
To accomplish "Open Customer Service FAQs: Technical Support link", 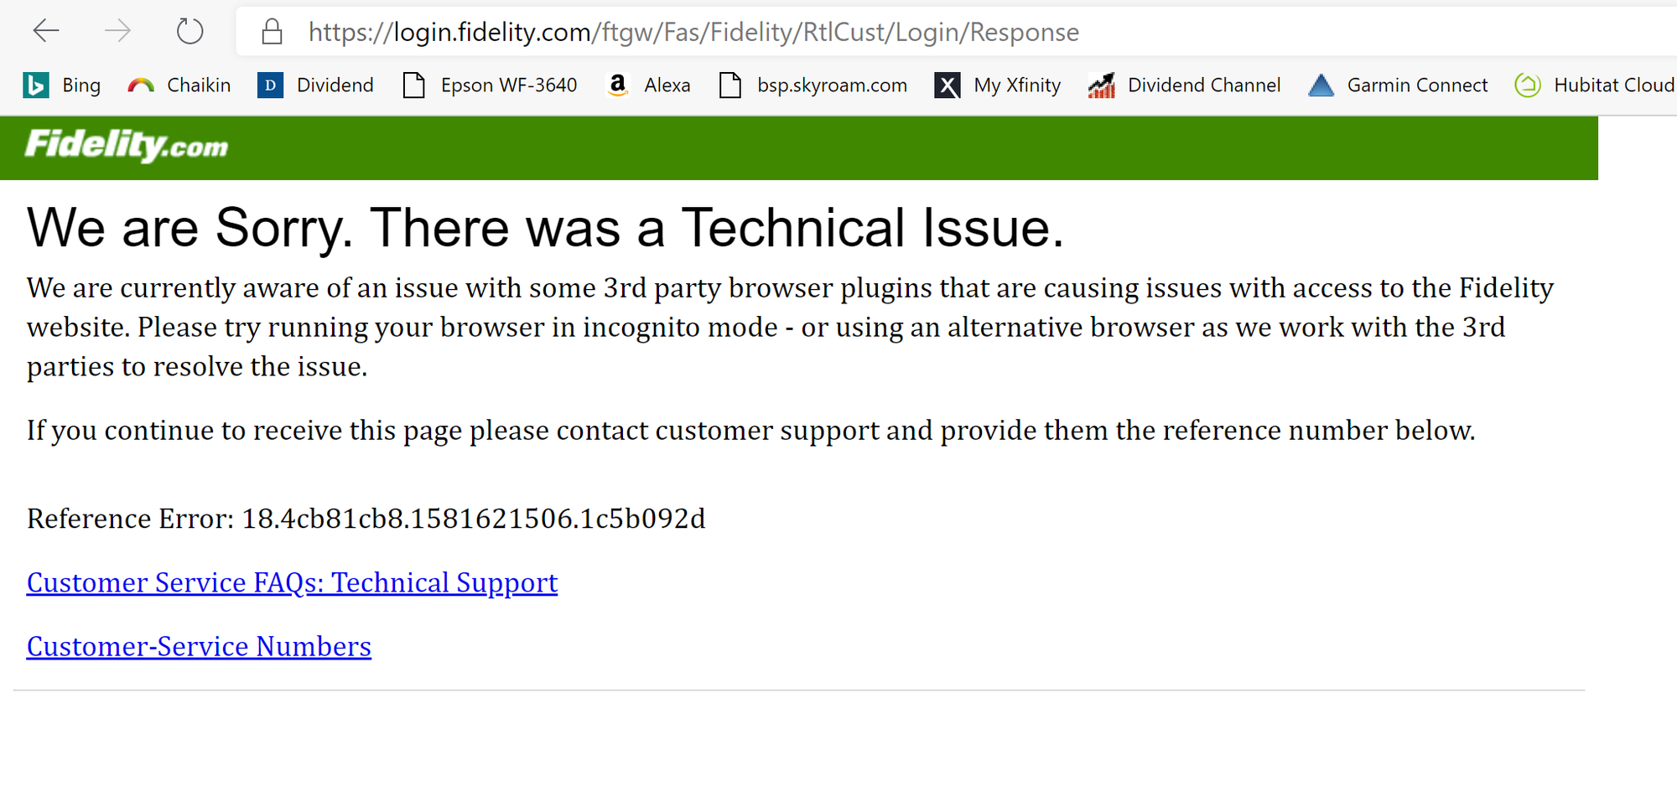I will (292, 582).
